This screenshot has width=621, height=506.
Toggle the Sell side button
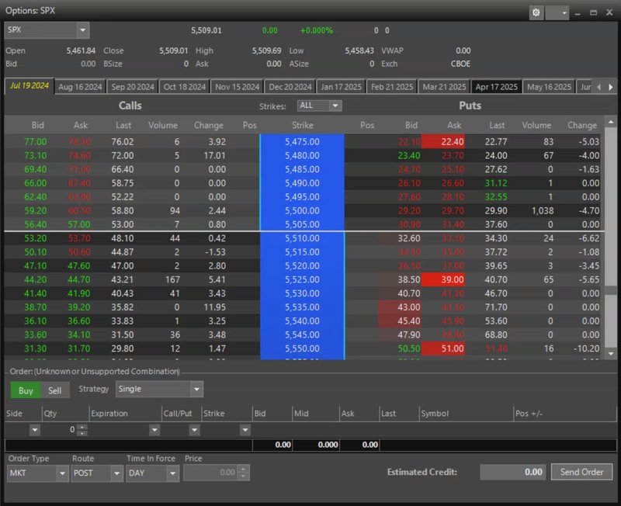(54, 390)
